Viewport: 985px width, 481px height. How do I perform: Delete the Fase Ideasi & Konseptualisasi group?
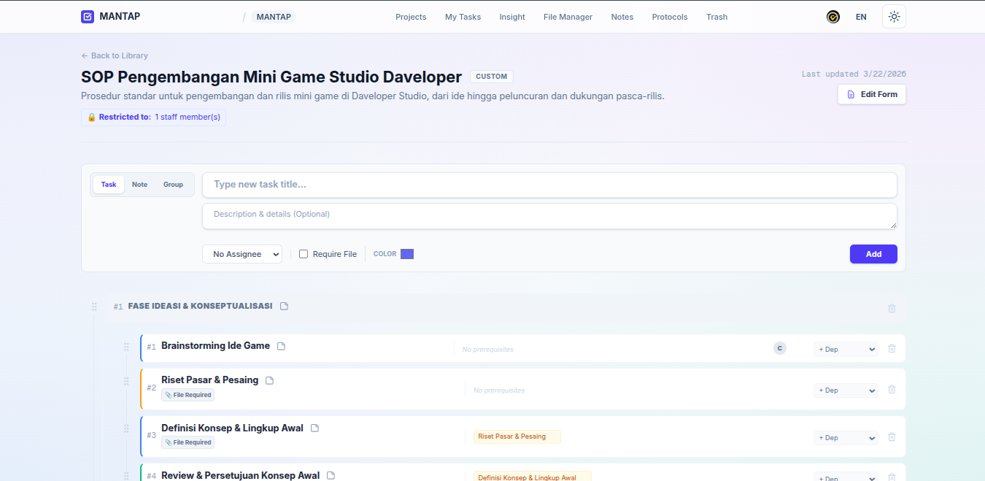(x=892, y=308)
